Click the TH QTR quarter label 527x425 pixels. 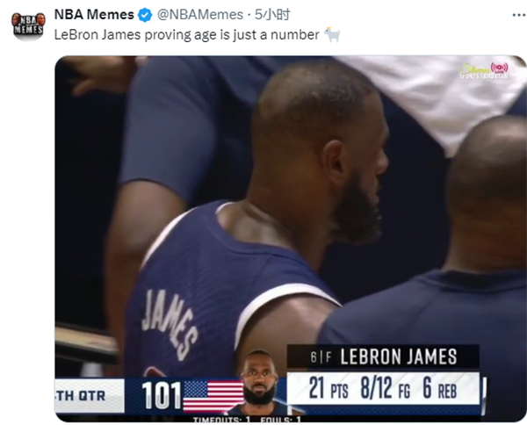[80, 396]
